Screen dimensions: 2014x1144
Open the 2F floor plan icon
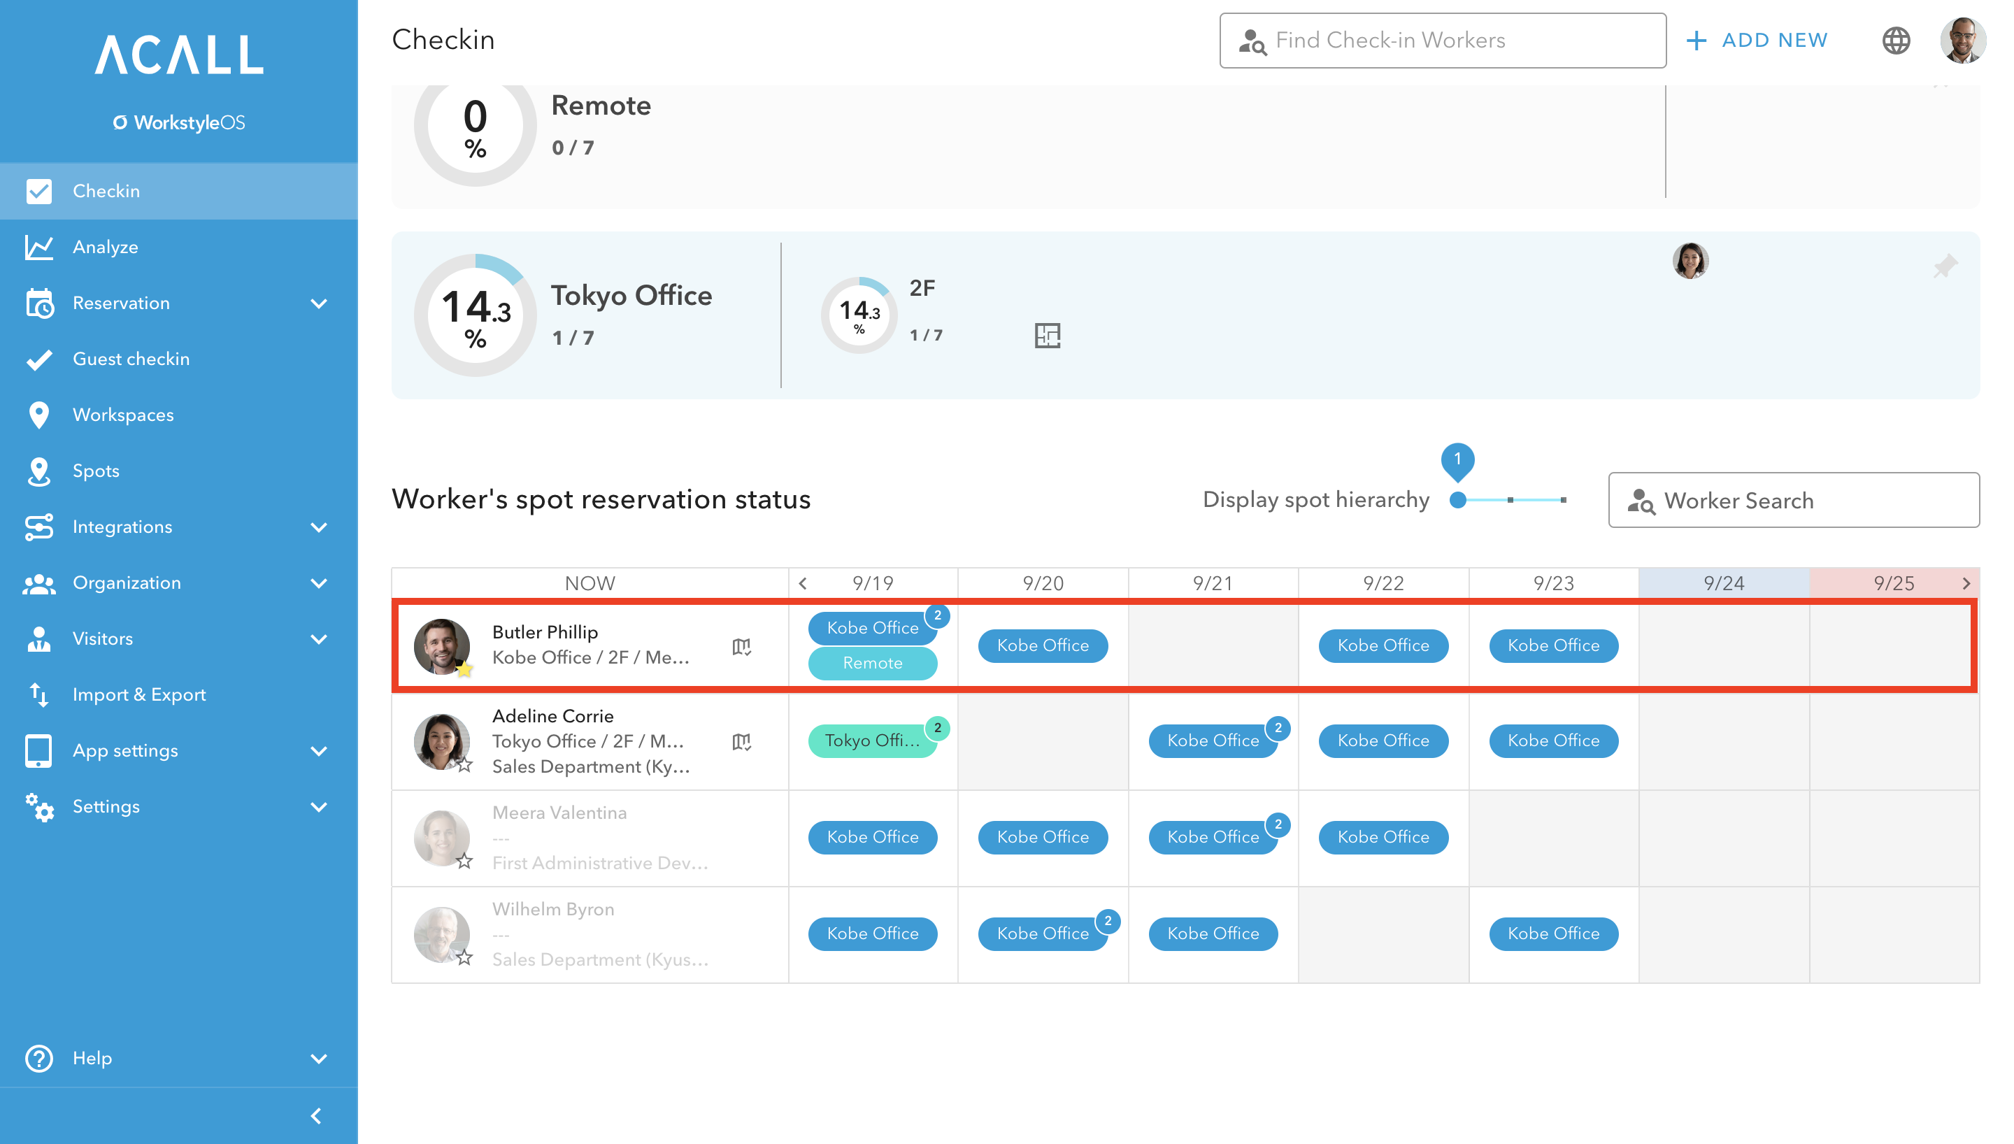1049,335
